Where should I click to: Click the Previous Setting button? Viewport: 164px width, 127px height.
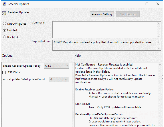pyautogui.click(x=102, y=14)
